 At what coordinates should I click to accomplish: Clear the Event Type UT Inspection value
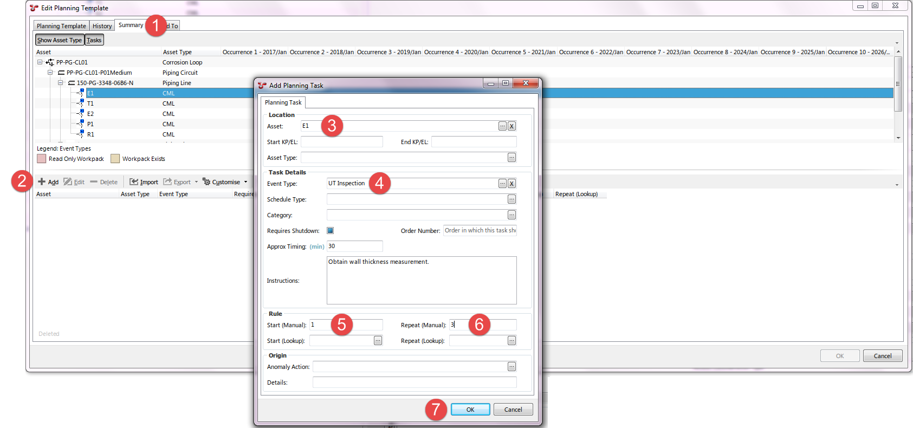point(511,184)
